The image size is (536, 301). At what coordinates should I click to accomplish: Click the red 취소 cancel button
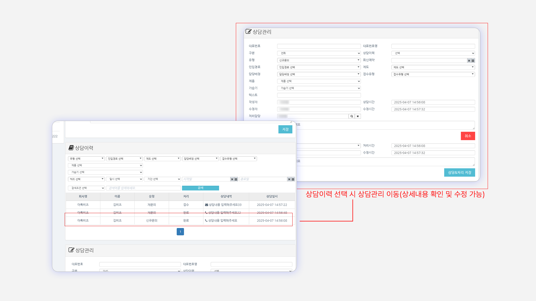(x=468, y=136)
